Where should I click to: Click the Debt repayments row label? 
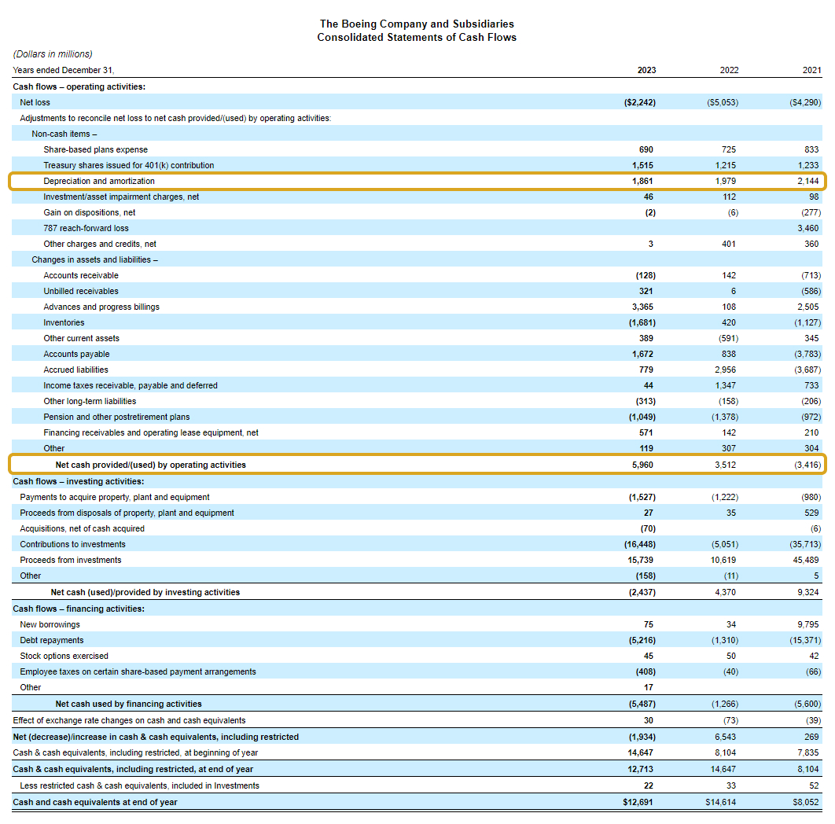(50, 640)
